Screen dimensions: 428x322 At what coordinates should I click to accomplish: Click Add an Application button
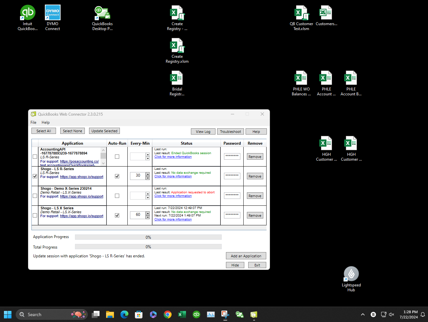246,256
